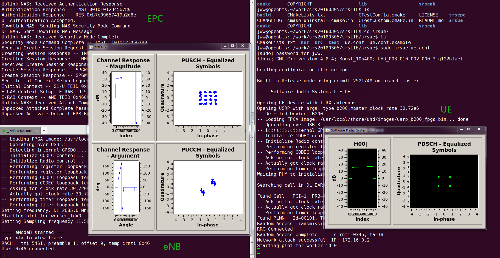The image size is (500, 258).
Task: Click the PUSCH Equalized Symbols constellation plot
Action: click(208, 98)
